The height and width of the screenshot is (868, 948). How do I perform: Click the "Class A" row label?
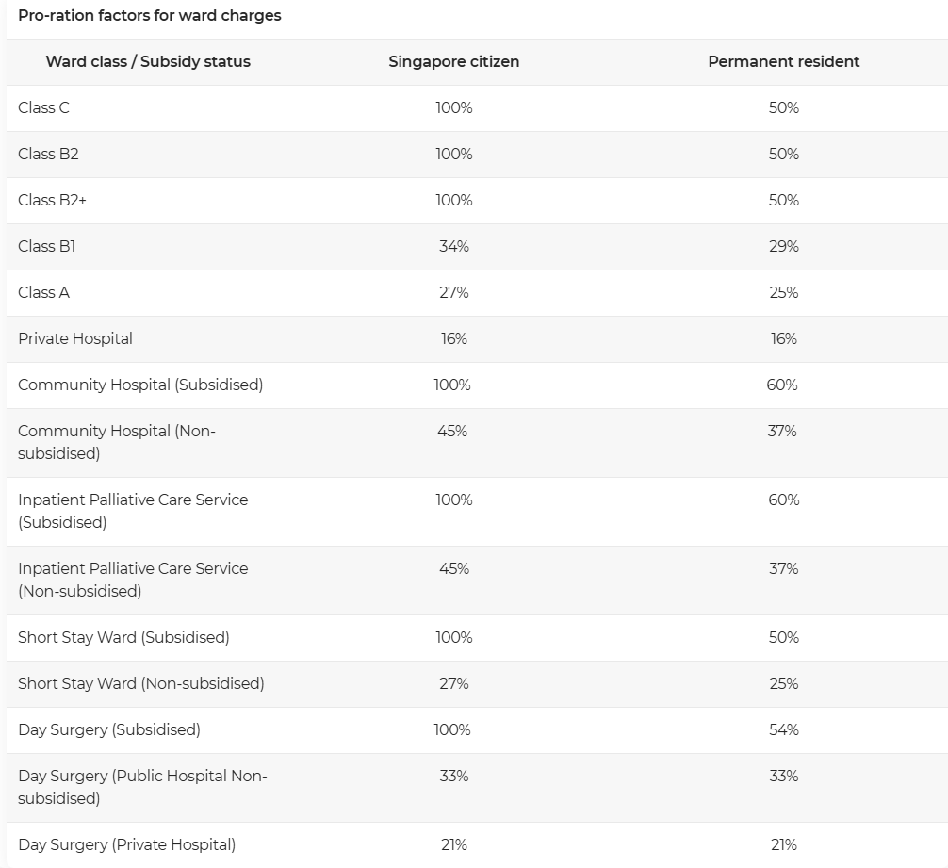coord(43,292)
